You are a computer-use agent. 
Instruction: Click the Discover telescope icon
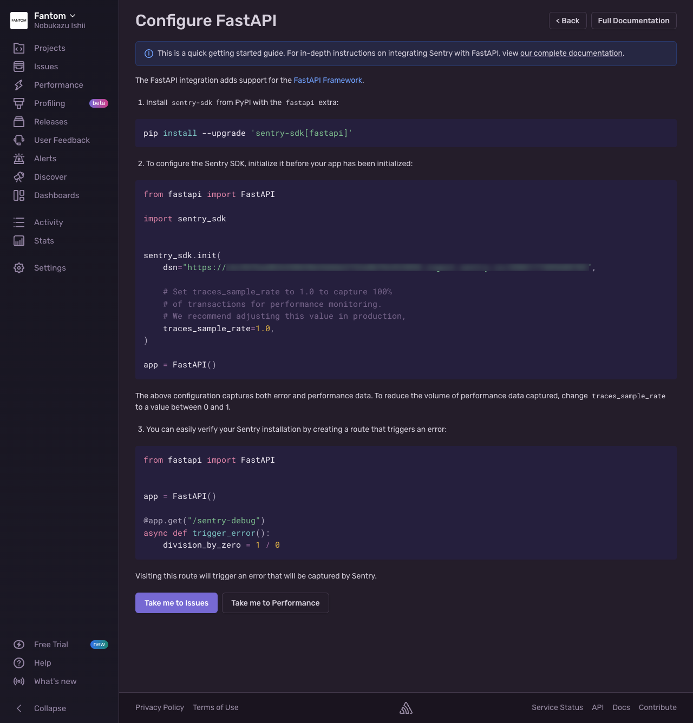tap(19, 177)
